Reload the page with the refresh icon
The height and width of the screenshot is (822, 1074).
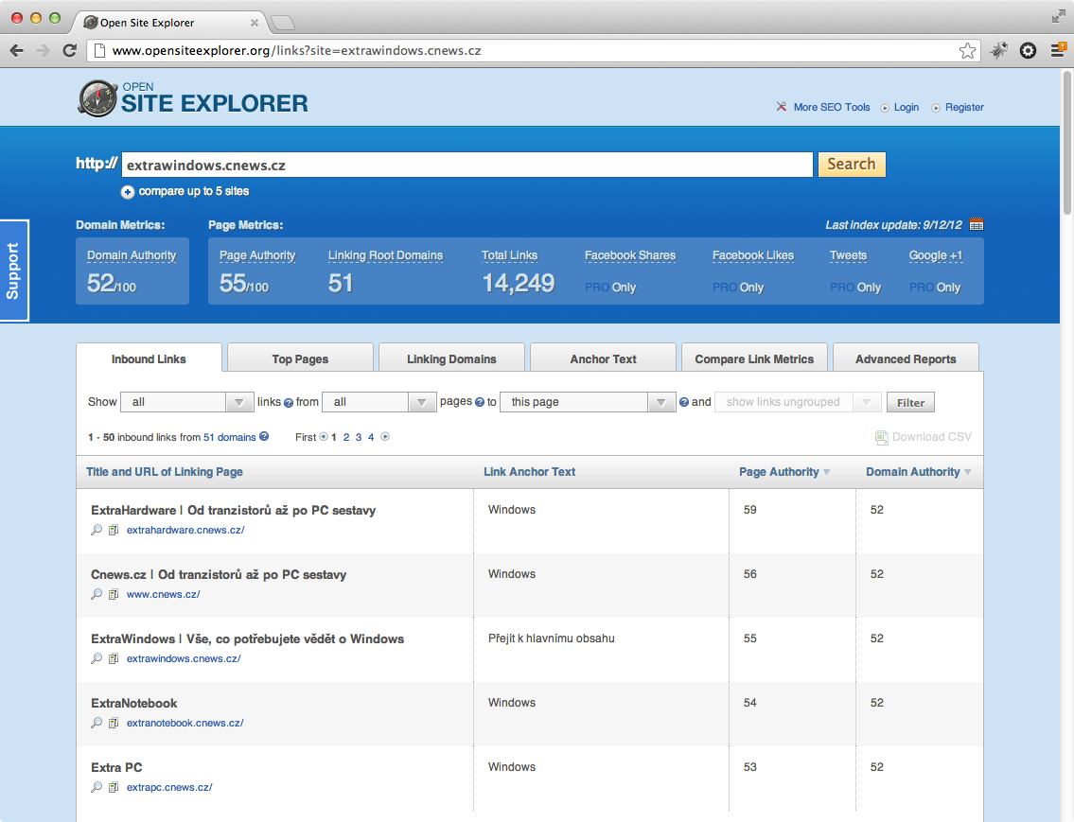[69, 51]
